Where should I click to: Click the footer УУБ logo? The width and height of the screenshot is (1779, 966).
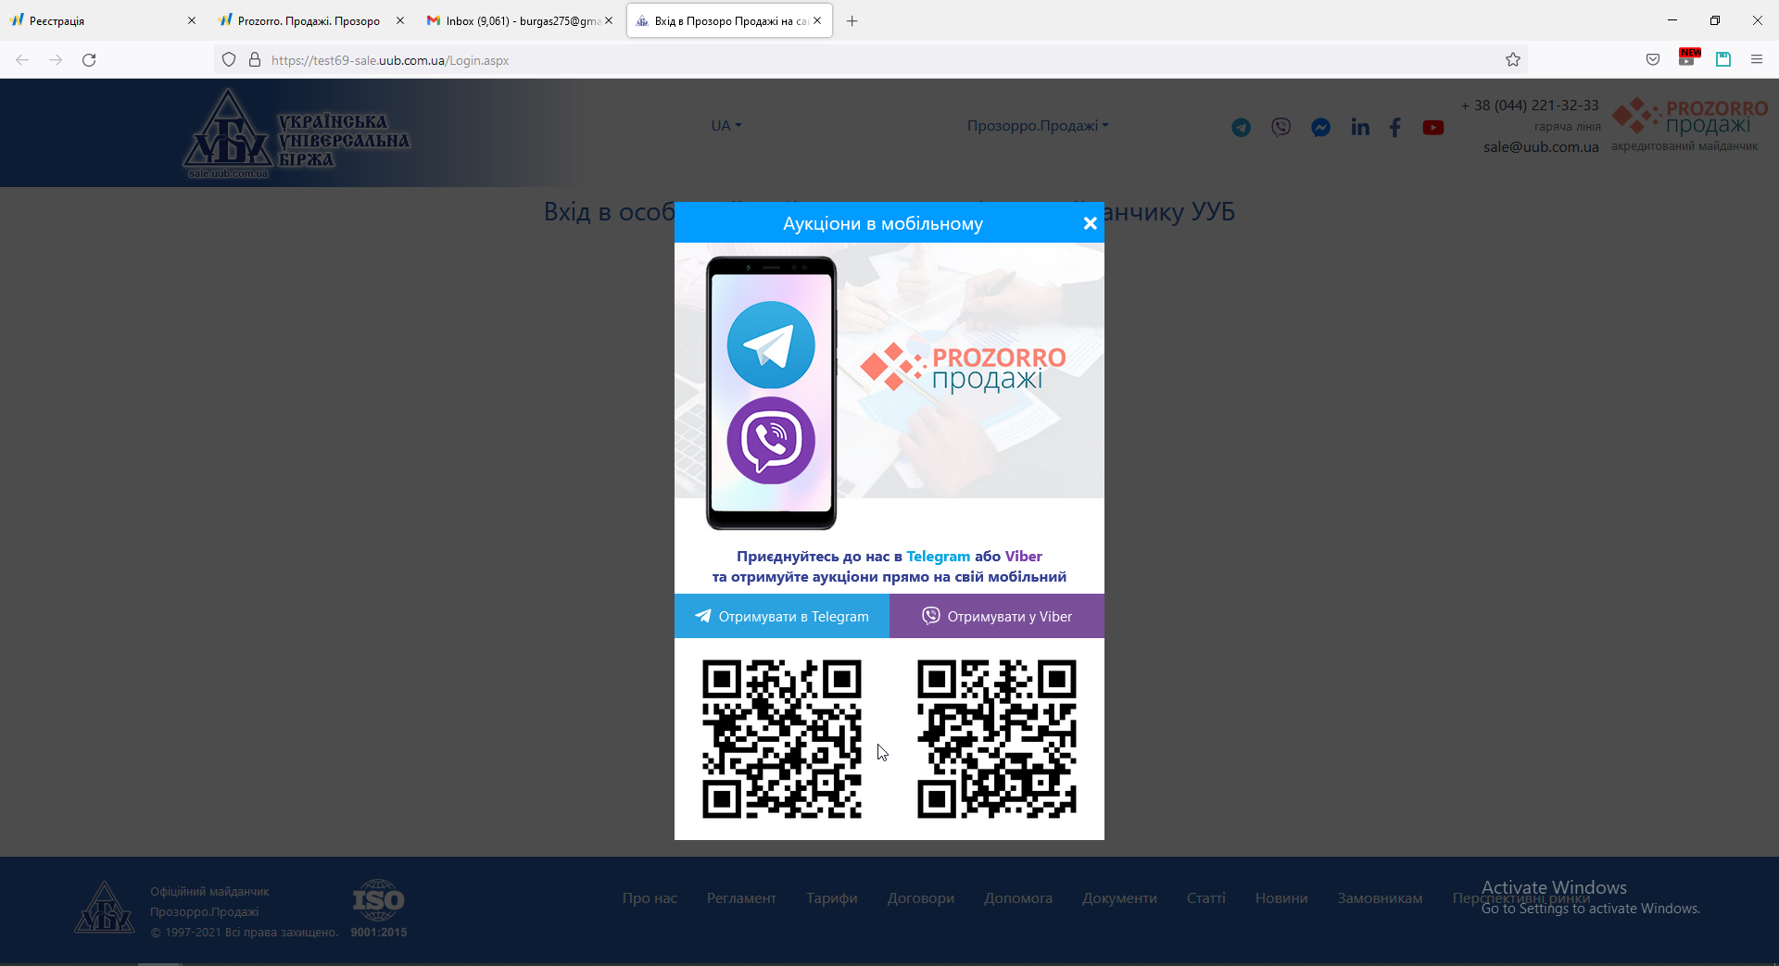click(x=105, y=907)
